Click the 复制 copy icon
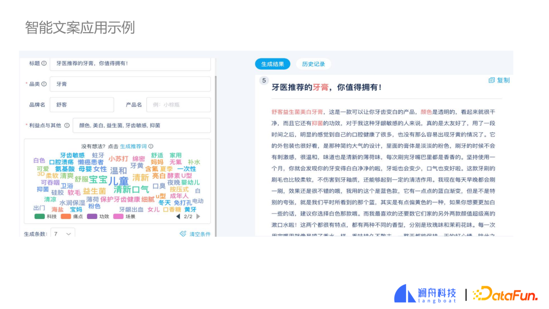549x309 pixels. 492,80
